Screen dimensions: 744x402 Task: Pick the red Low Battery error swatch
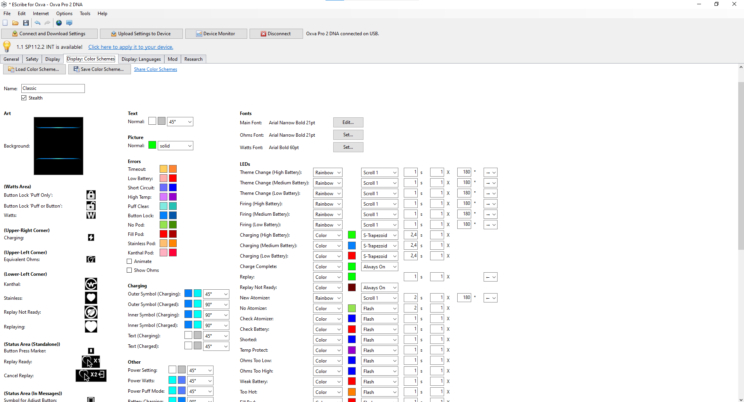point(173,178)
